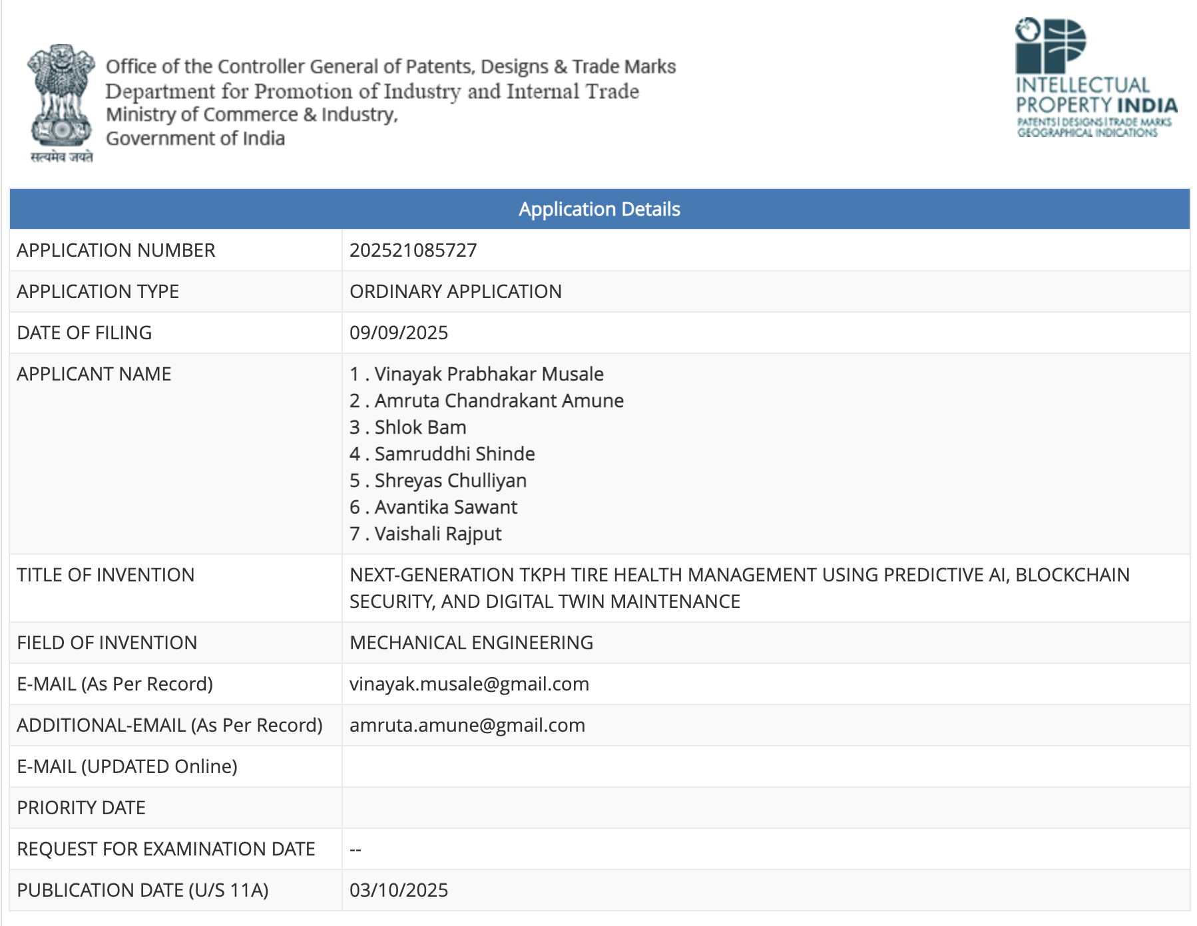Image resolution: width=1197 pixels, height=926 pixels.
Task: Click the DATE OF FILING label
Action: point(85,333)
